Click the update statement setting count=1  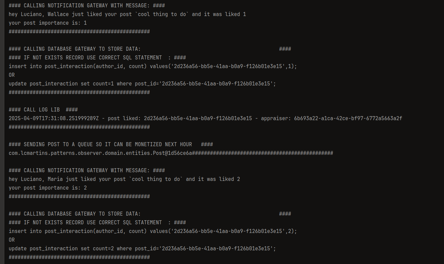[142, 84]
